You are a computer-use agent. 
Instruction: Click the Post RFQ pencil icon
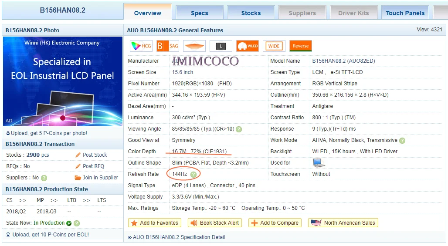(78, 166)
